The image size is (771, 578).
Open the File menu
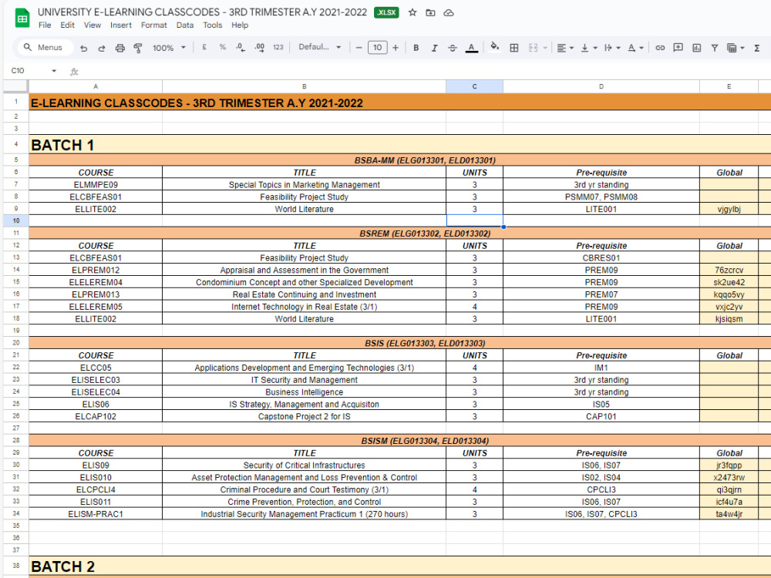pyautogui.click(x=45, y=25)
